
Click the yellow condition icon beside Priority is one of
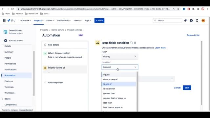[x=45, y=68]
